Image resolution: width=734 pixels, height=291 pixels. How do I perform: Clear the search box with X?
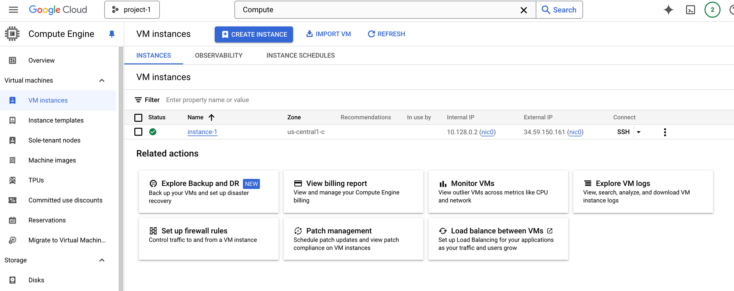click(524, 10)
